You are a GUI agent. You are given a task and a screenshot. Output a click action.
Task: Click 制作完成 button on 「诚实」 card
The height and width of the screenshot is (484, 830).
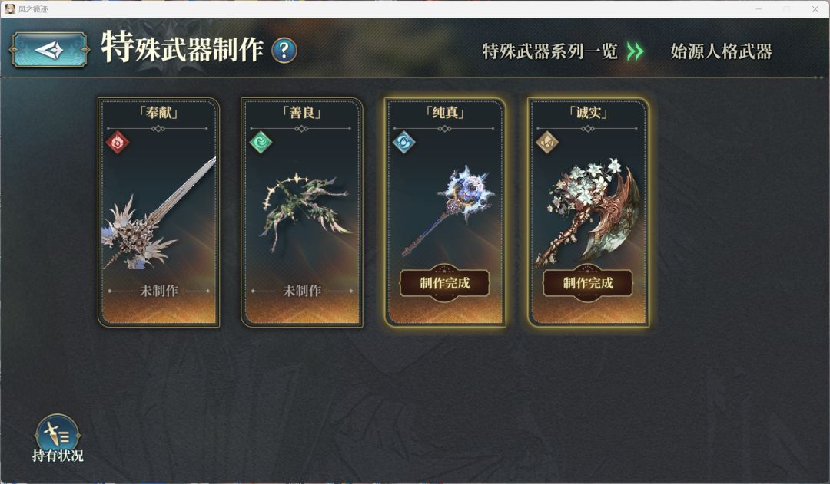(x=588, y=283)
